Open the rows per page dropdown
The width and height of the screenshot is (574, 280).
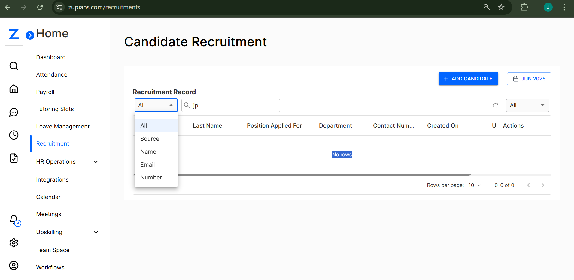tap(474, 185)
